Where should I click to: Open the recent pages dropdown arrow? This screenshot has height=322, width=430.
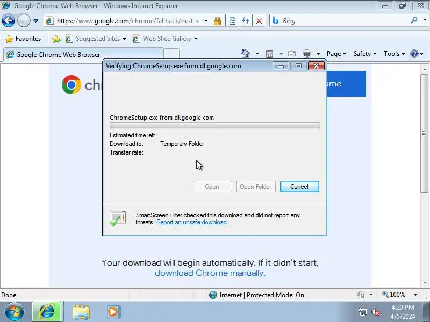point(35,21)
